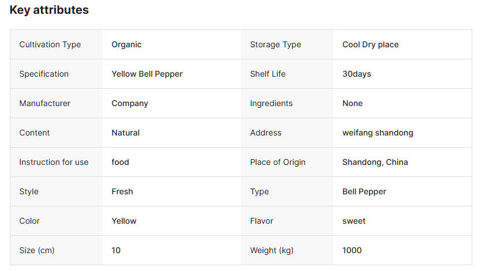Select the Fresh style value
489x271 pixels.
[122, 191]
